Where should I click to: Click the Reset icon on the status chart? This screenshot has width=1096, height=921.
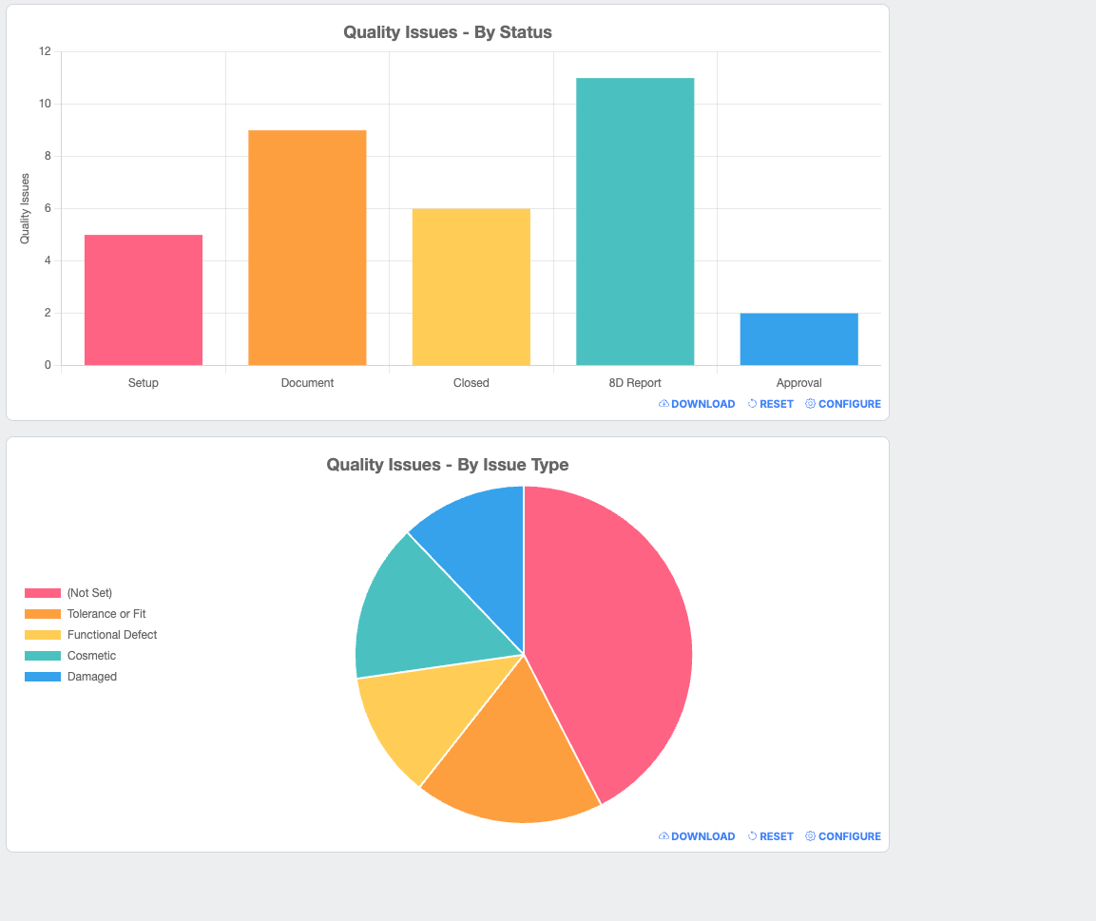(x=752, y=404)
